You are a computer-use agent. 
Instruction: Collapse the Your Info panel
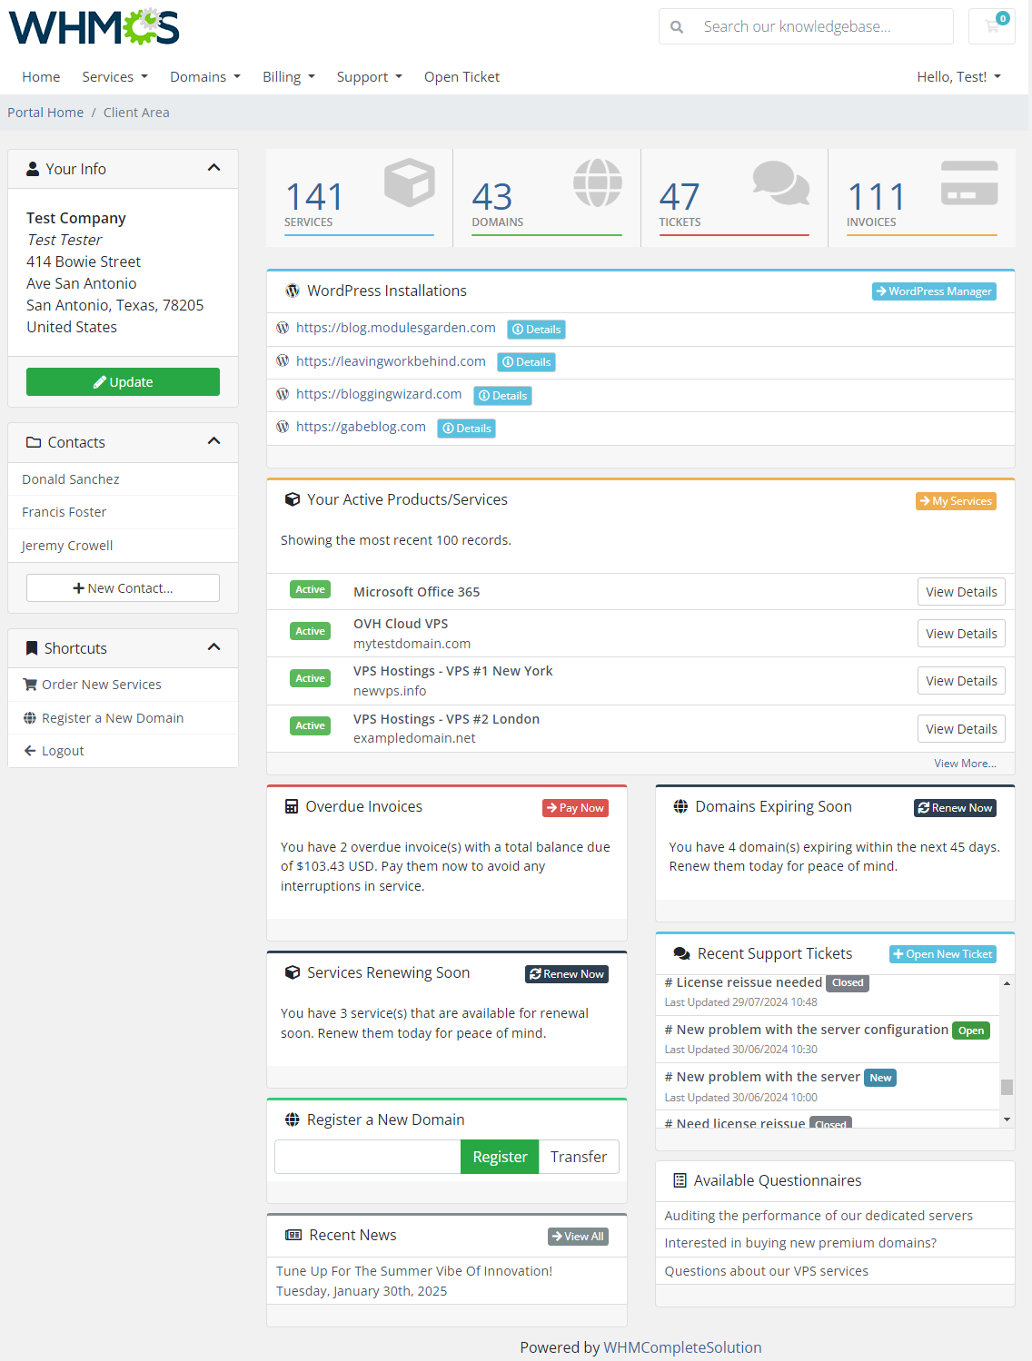(214, 168)
